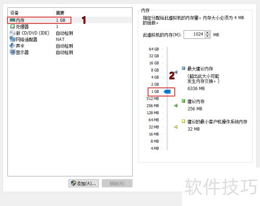Select the 内存 memory device icon
This screenshot has height=206, width=260.
click(12, 20)
